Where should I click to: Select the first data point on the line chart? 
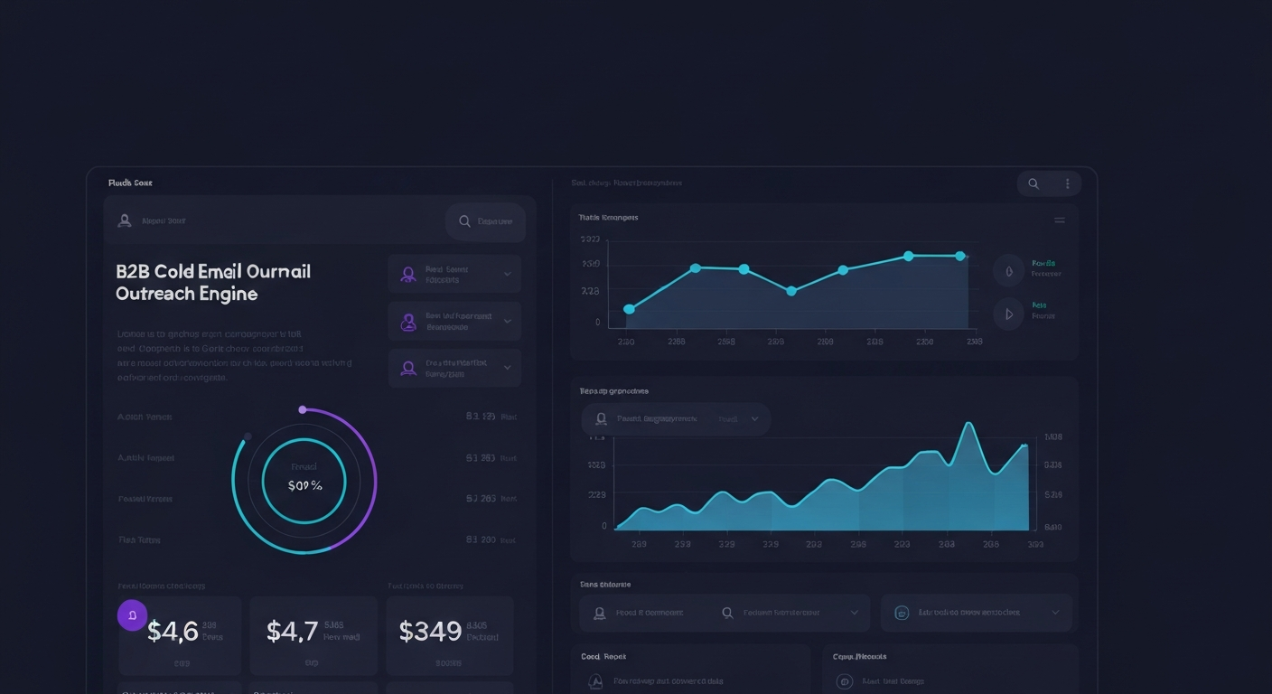coord(630,309)
